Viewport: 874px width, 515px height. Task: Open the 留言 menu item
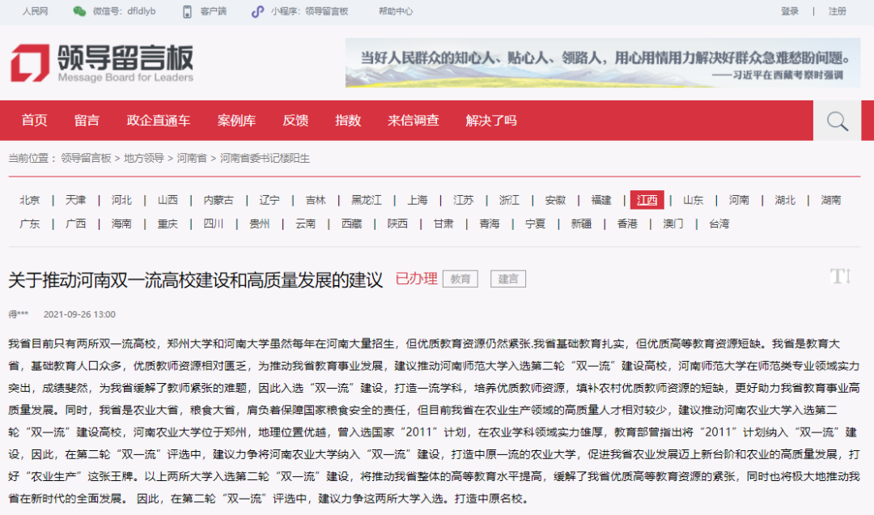87,120
